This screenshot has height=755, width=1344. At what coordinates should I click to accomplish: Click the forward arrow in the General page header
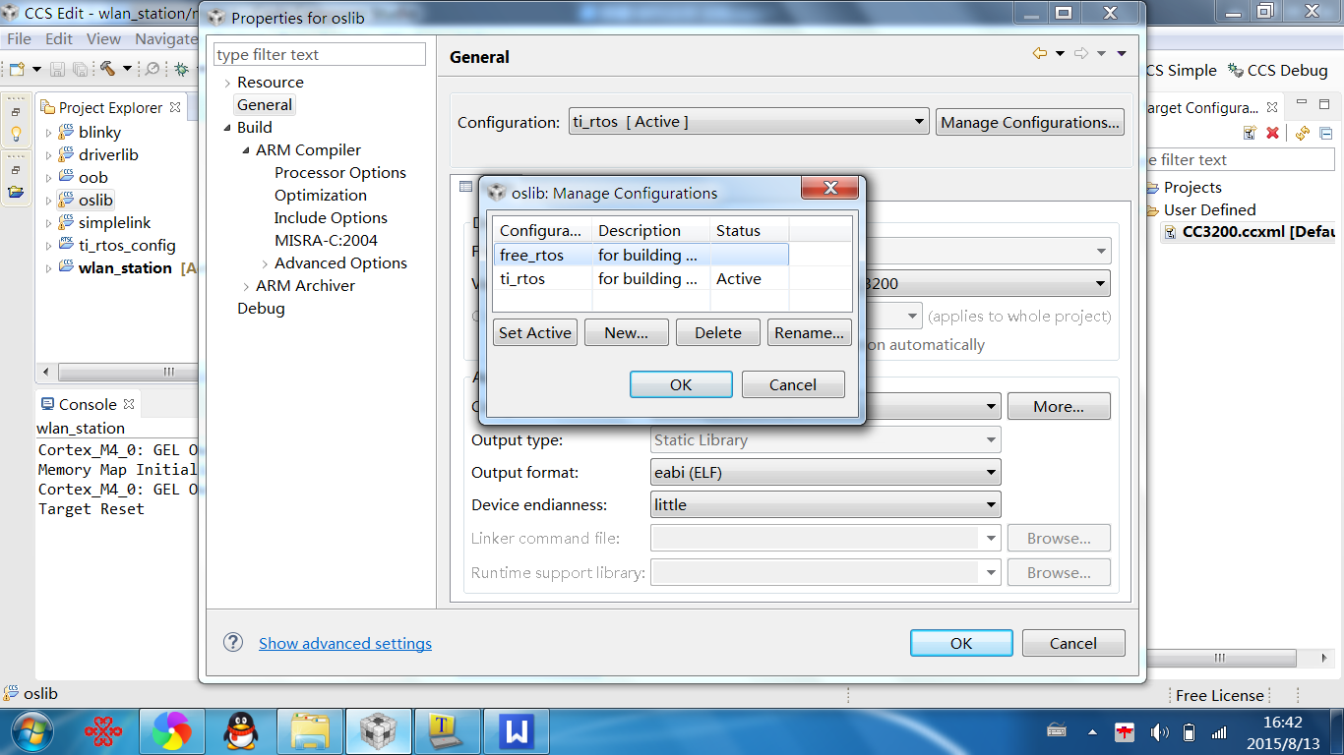click(x=1081, y=53)
